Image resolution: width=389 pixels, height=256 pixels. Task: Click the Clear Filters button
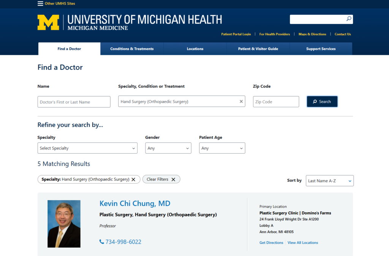point(161,179)
